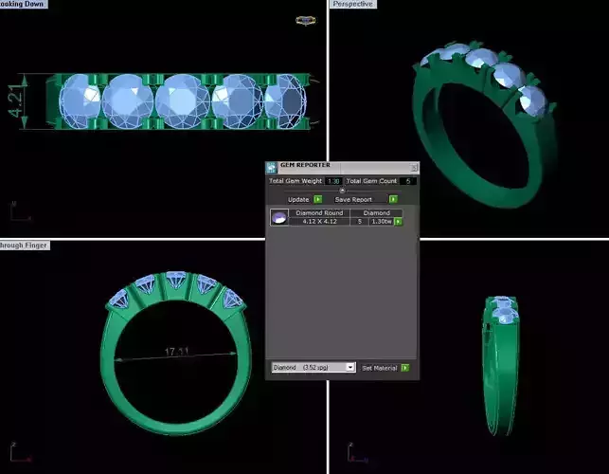Viewport: 609px width, 474px height.
Task: Click the 4.21 width dimension text
Action: (x=16, y=101)
